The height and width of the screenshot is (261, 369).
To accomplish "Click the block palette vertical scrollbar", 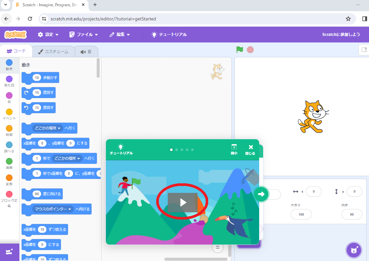I will point(98,68).
